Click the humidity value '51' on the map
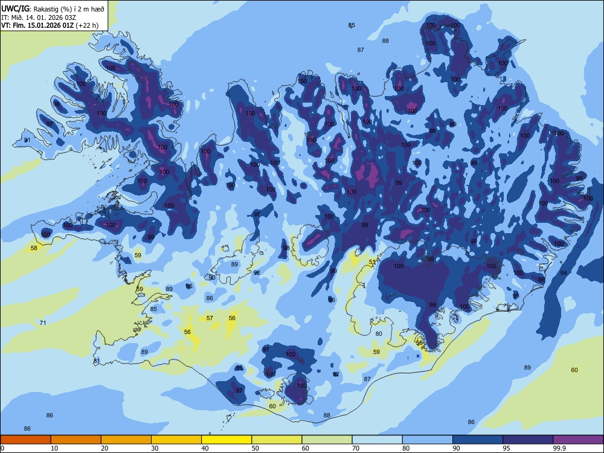This screenshot has width=604, height=453. click(x=372, y=262)
